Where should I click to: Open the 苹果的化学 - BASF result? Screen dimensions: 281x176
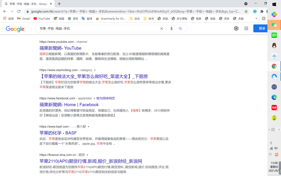coord(58,133)
